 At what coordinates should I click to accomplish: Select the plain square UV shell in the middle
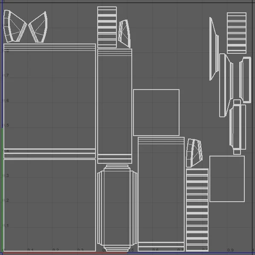click(156, 113)
